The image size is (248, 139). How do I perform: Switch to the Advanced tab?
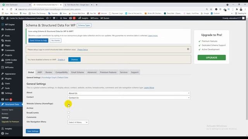click(x=92, y=72)
